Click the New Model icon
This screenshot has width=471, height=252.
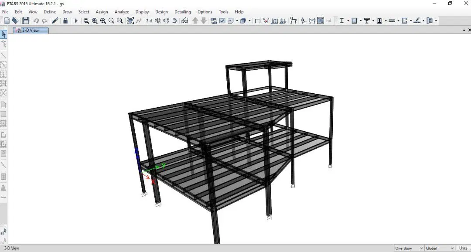tap(7, 21)
